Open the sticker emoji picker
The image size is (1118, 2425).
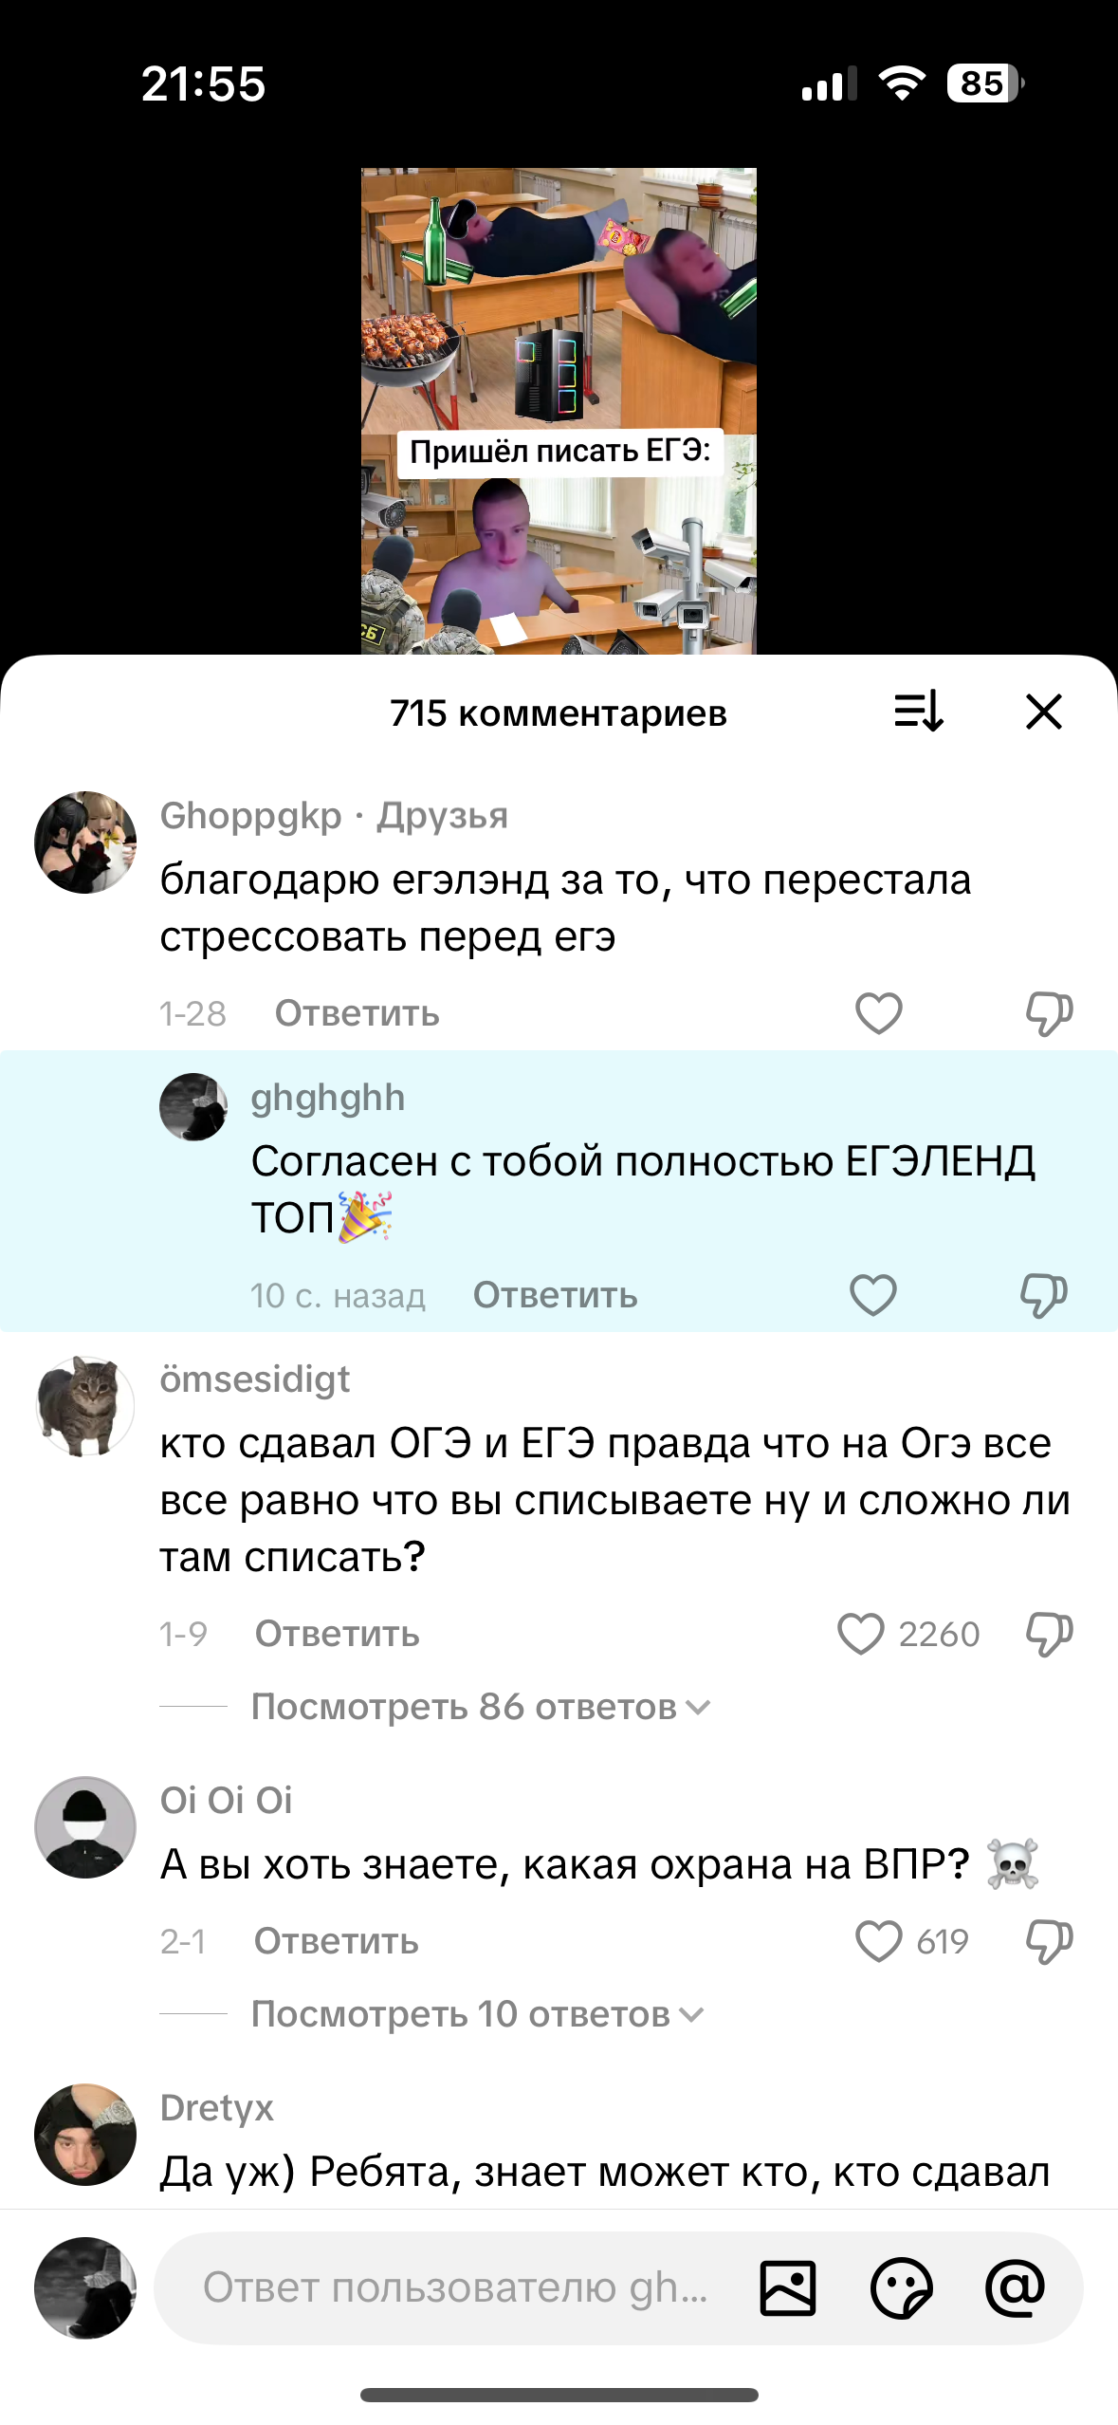pos(901,2288)
